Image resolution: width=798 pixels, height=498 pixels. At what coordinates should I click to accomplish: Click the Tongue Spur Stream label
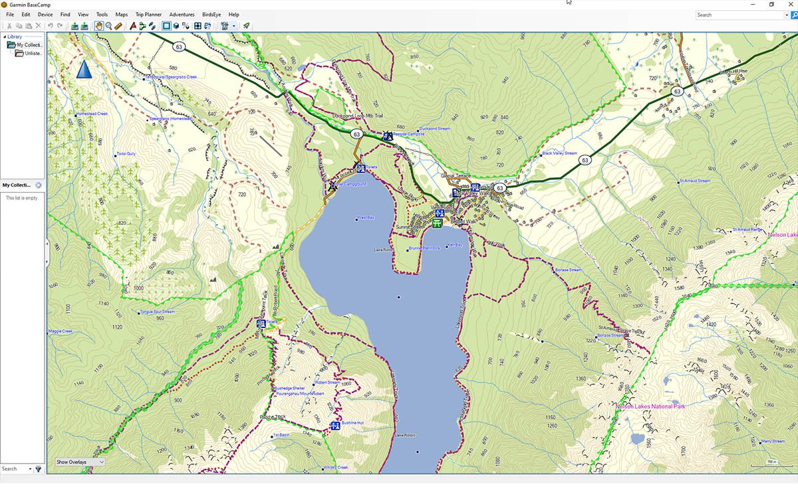[x=157, y=311]
